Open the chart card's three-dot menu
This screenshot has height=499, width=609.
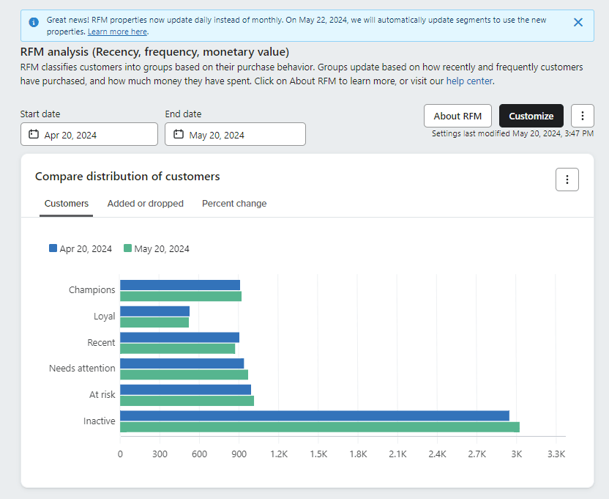pyautogui.click(x=567, y=180)
